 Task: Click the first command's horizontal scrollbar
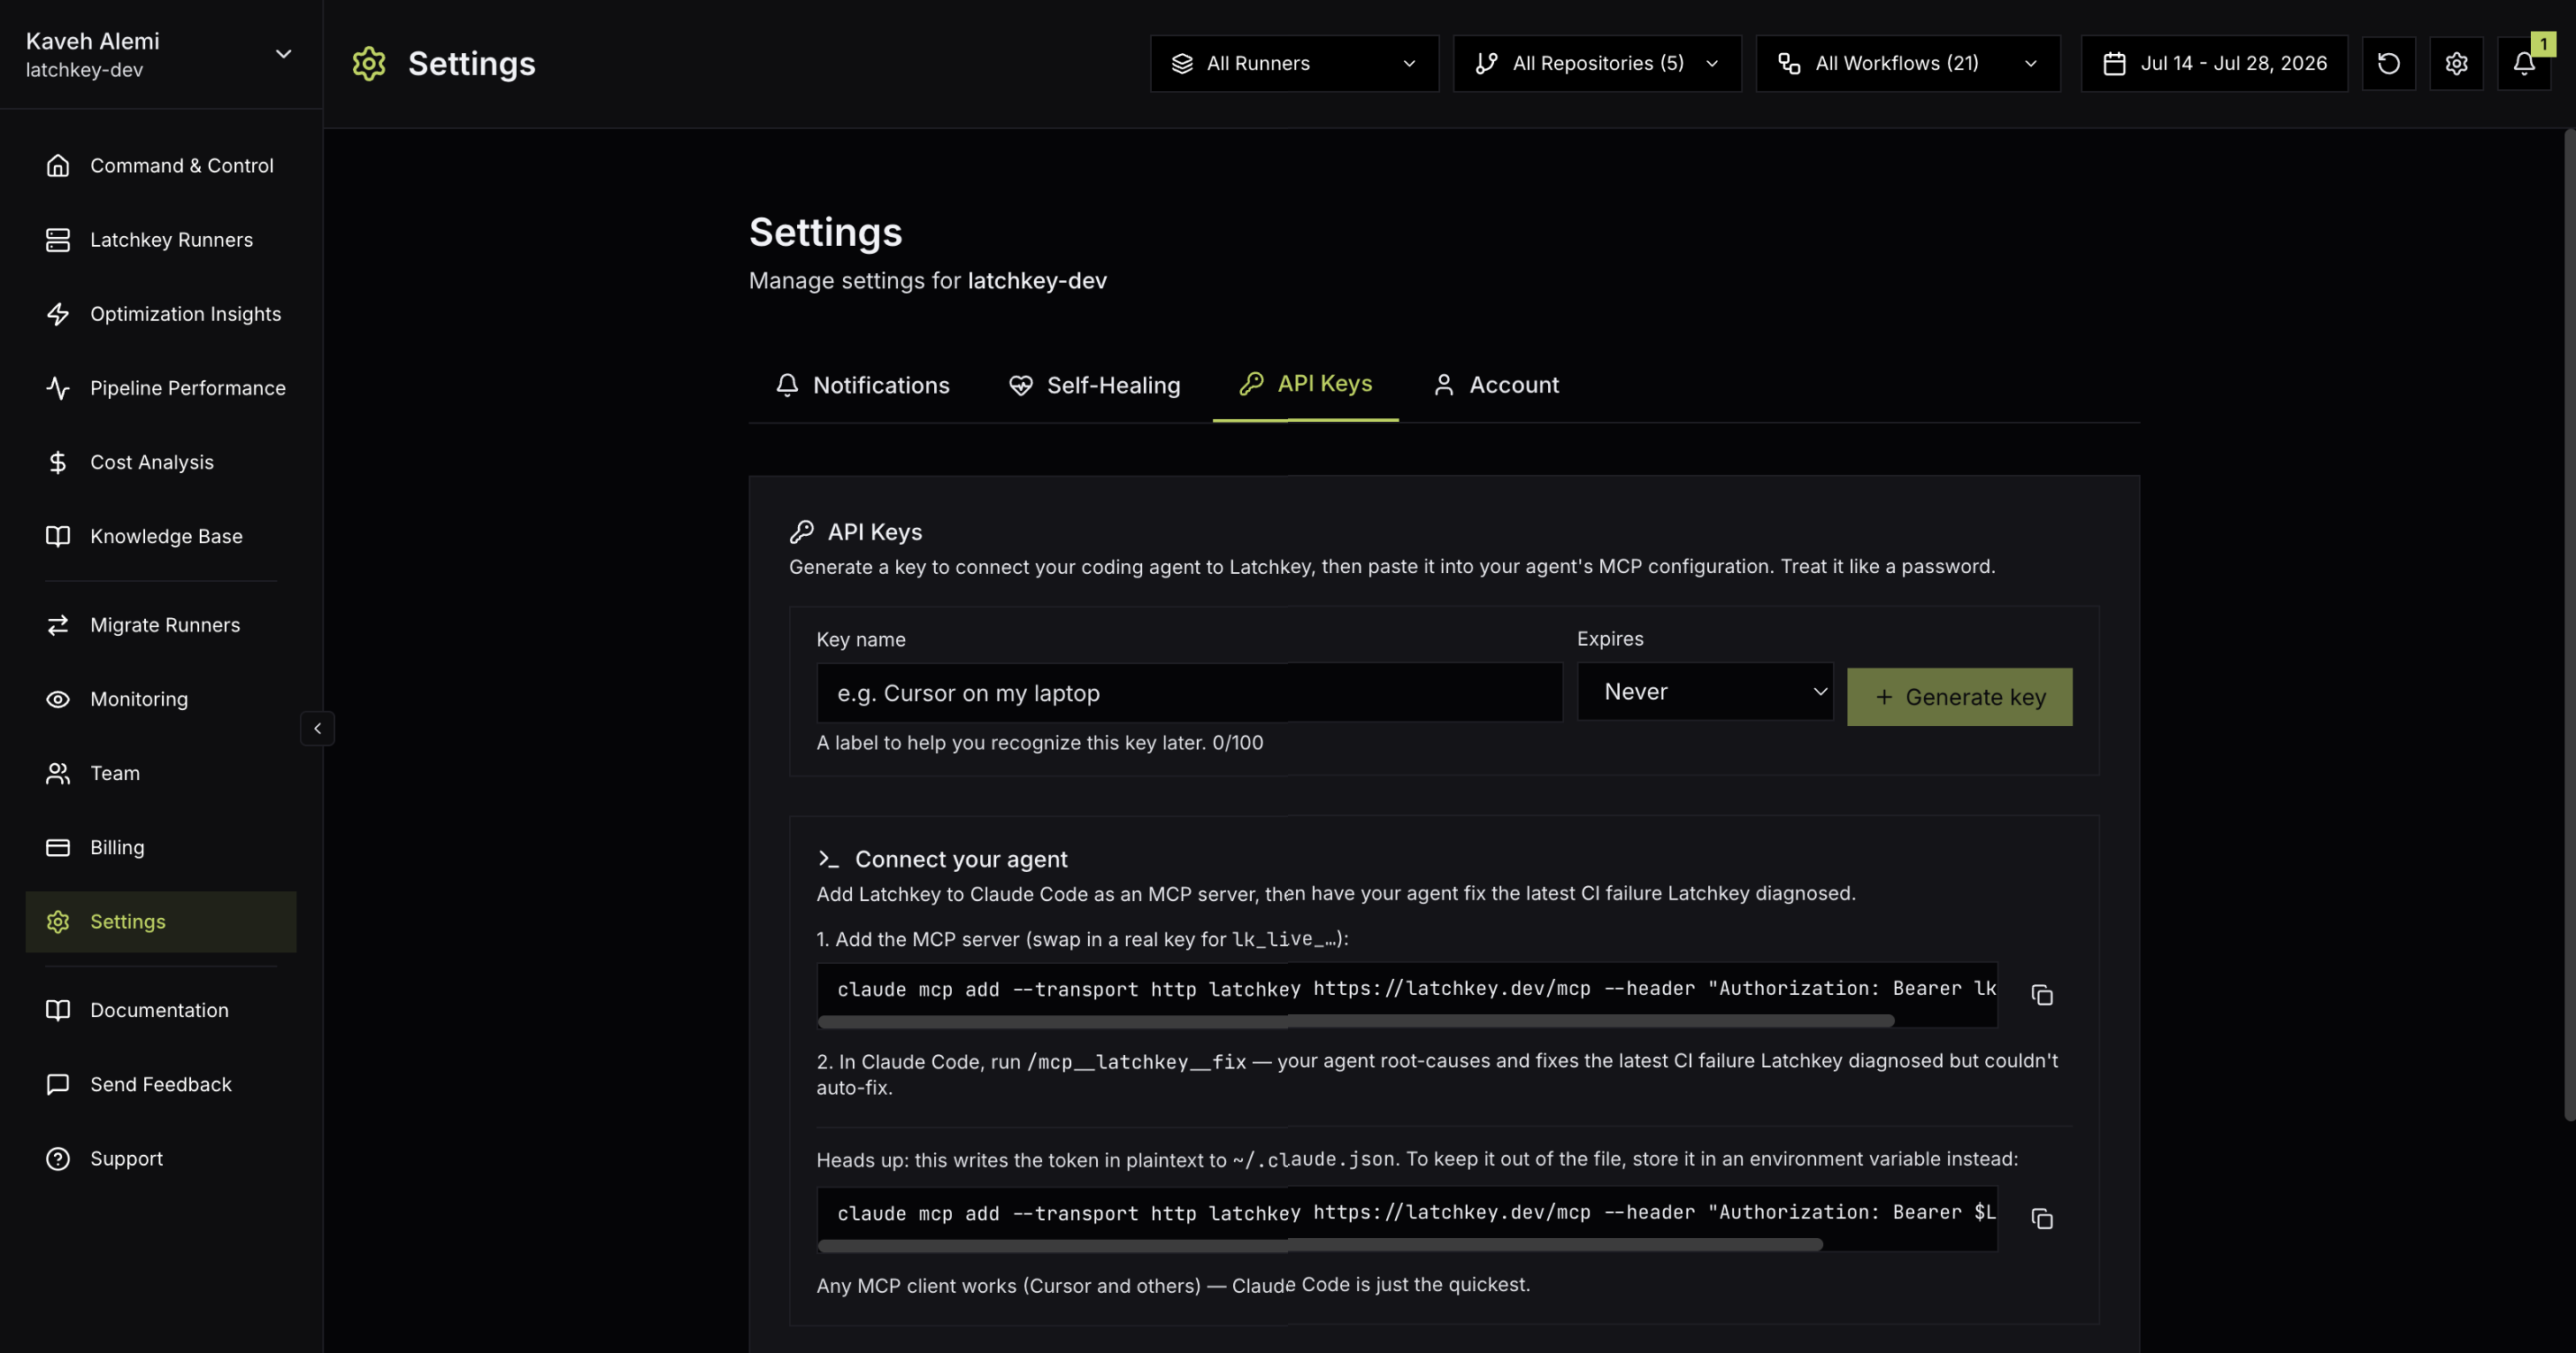[1355, 1020]
